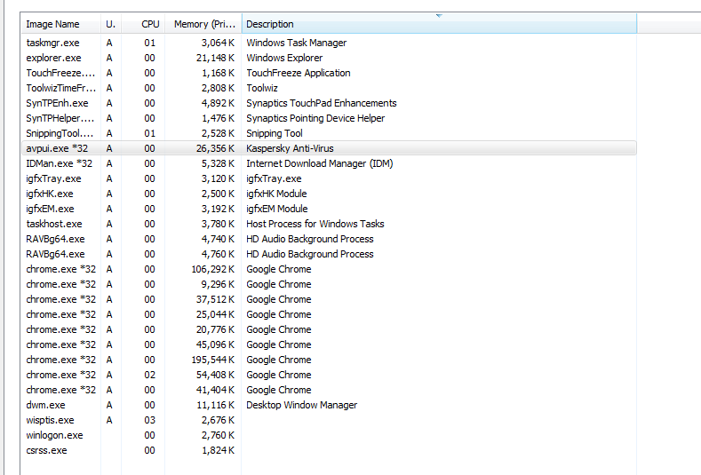Click the Desktop Window Manager description
The image size is (701, 475).
click(302, 405)
